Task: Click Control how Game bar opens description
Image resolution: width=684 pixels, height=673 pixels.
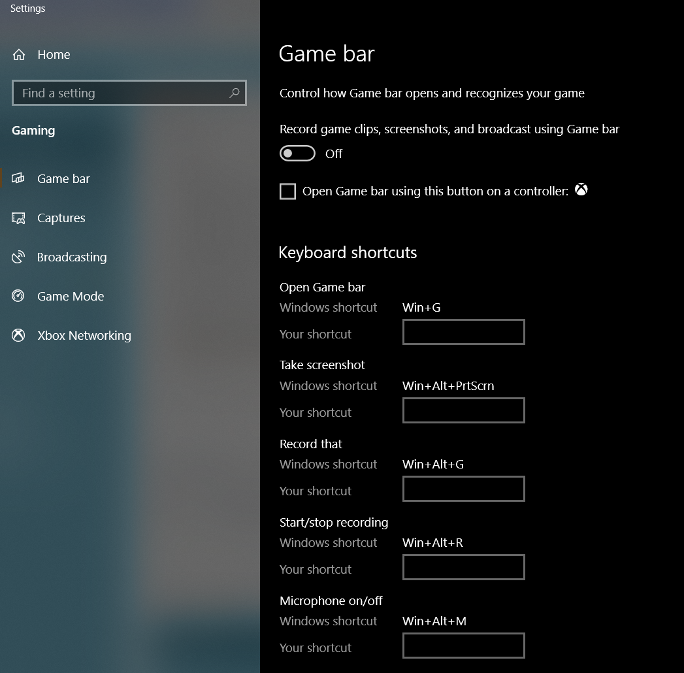Action: coord(432,93)
